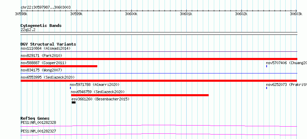Click the small blue marker under nsv5707406
This screenshot has width=307, height=139.
[x=267, y=66]
